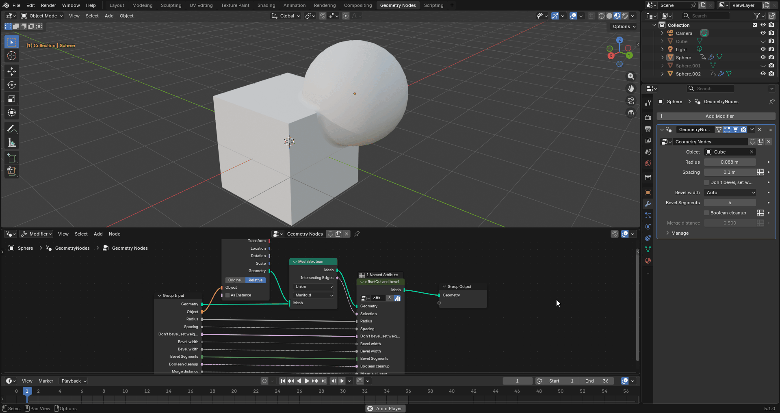
Task: Open the World properties tab
Action: pos(648,163)
